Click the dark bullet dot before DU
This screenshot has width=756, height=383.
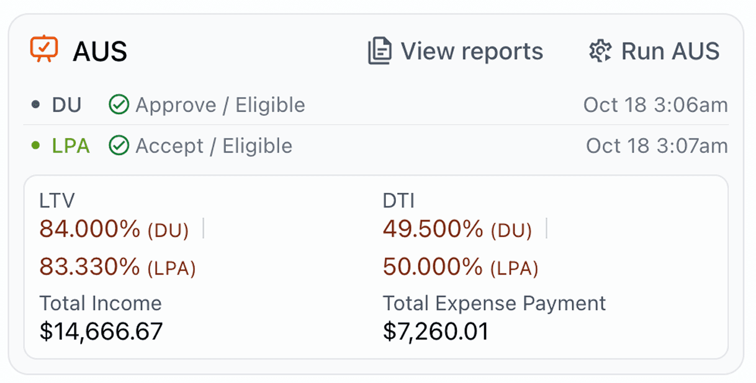(35, 105)
